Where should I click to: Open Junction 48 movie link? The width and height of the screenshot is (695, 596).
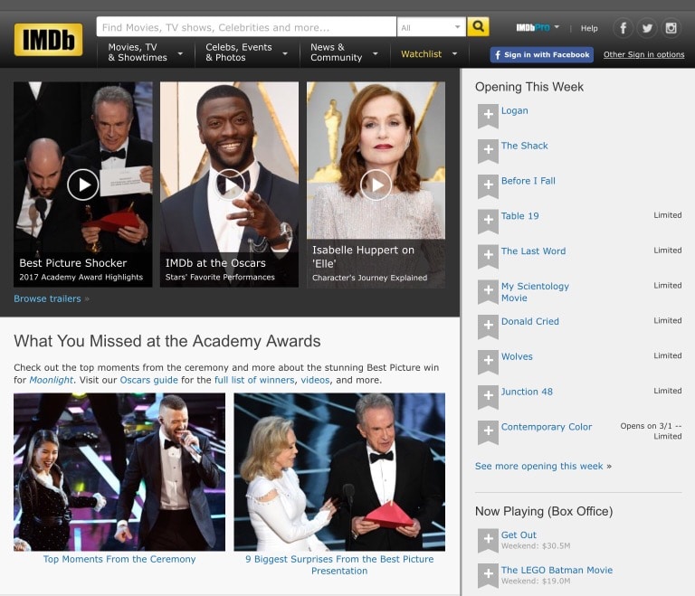pyautogui.click(x=527, y=392)
